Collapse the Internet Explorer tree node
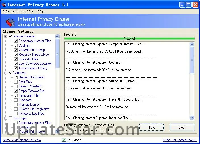The image size is (200, 144). pos(5,36)
